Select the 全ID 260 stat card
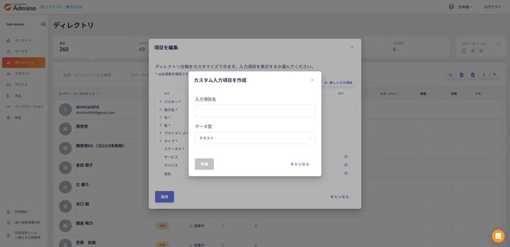This screenshot has height=247, width=510. coord(93,47)
